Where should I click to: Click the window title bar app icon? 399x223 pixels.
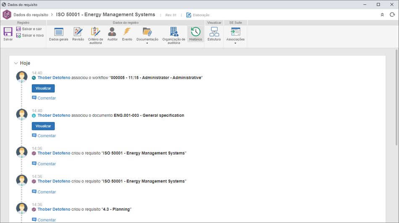pyautogui.click(x=4, y=5)
